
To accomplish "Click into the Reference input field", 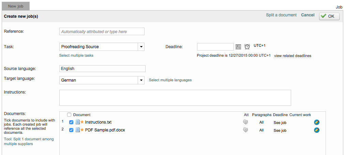I will click(x=102, y=32).
